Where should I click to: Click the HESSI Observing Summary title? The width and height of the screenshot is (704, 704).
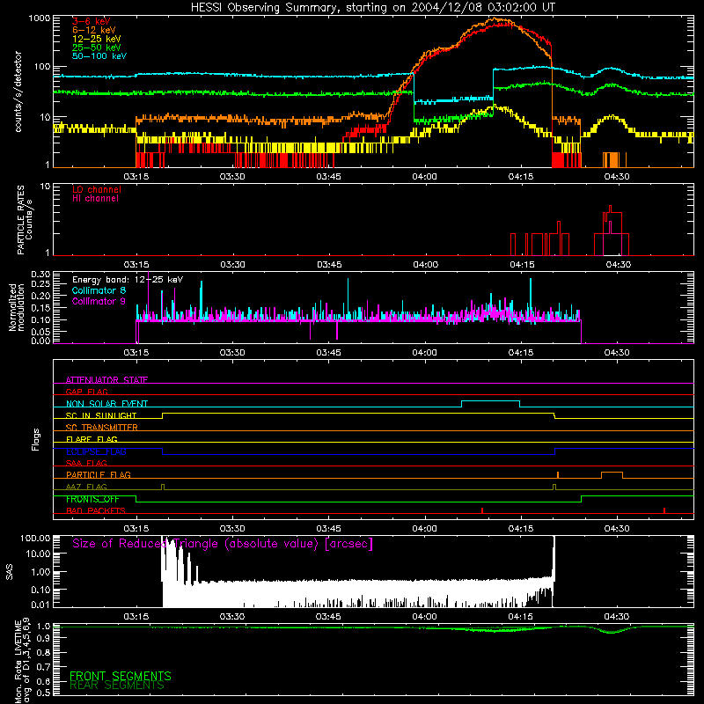(x=373, y=8)
